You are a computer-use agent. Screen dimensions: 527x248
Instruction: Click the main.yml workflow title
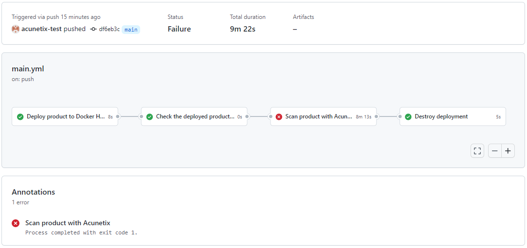pos(28,69)
